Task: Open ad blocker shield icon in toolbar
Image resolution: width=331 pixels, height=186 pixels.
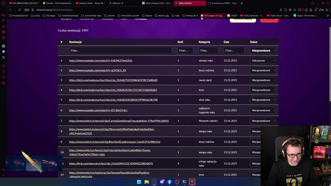Action: coord(290,10)
